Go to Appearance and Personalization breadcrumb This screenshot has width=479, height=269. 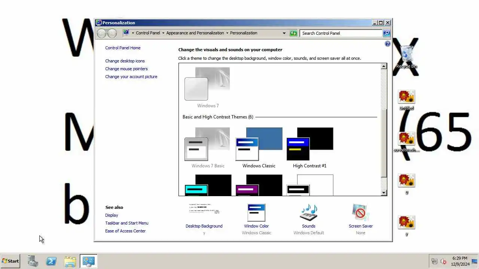pos(195,33)
